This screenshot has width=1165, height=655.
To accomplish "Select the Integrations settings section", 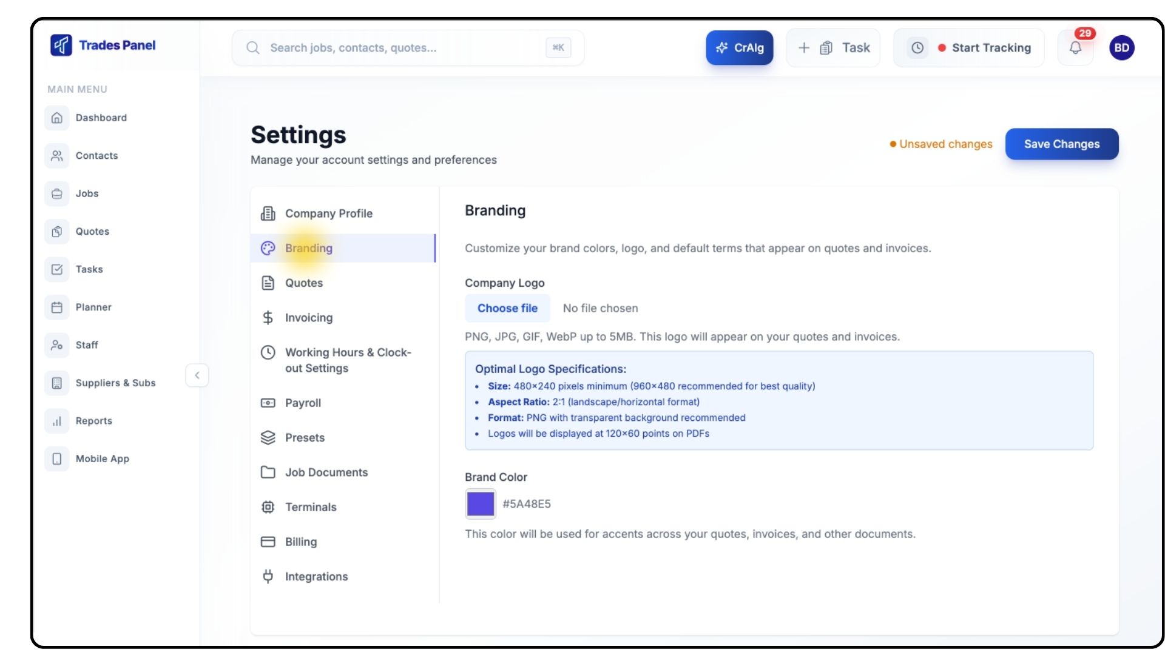I will (316, 577).
